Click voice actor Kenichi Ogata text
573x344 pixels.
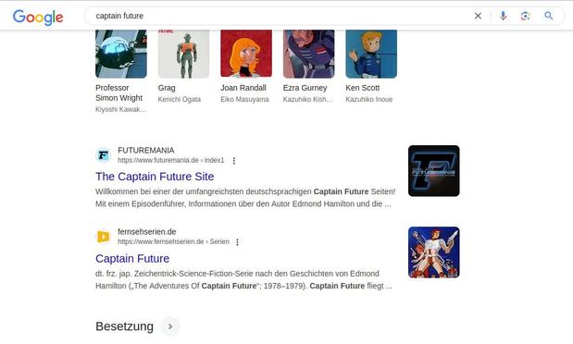pyautogui.click(x=179, y=99)
